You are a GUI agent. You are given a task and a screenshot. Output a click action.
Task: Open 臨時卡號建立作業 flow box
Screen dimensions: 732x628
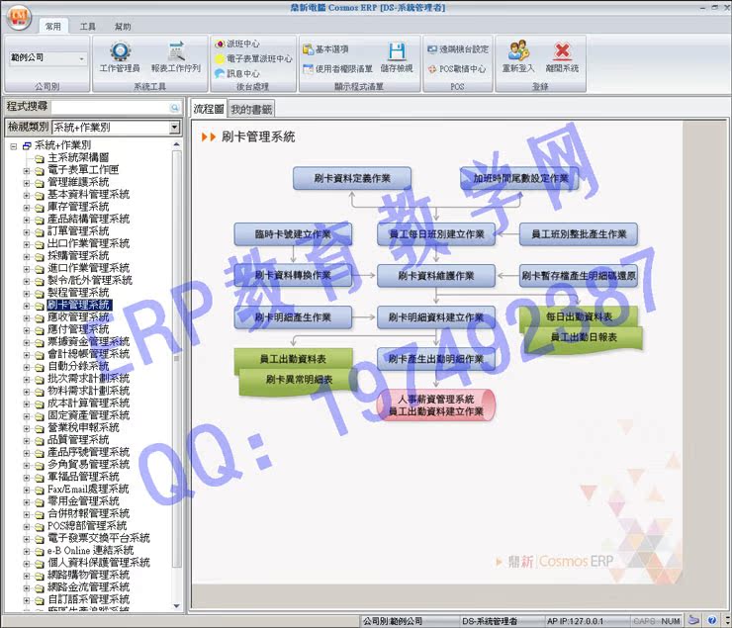[293, 234]
